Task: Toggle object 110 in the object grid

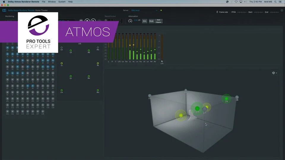Action: pos(53,98)
